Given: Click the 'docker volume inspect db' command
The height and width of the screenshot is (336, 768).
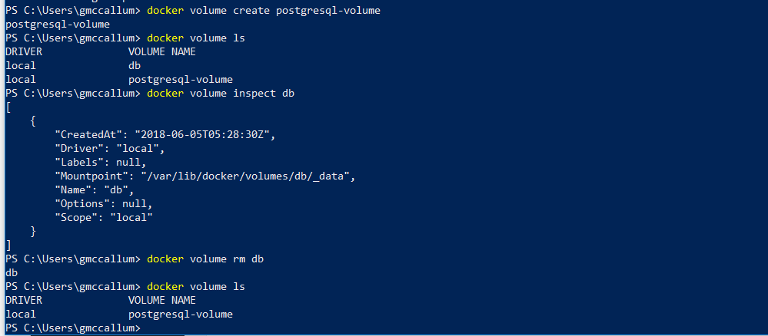Looking at the screenshot, I should 221,93.
